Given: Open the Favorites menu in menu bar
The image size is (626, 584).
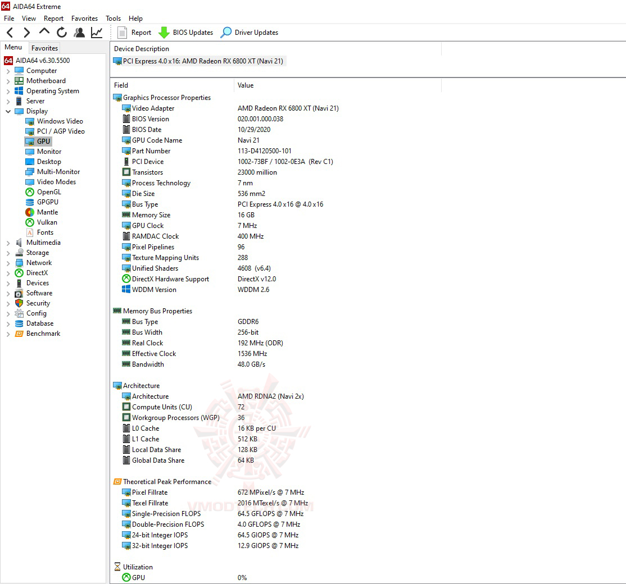Looking at the screenshot, I should pos(84,19).
